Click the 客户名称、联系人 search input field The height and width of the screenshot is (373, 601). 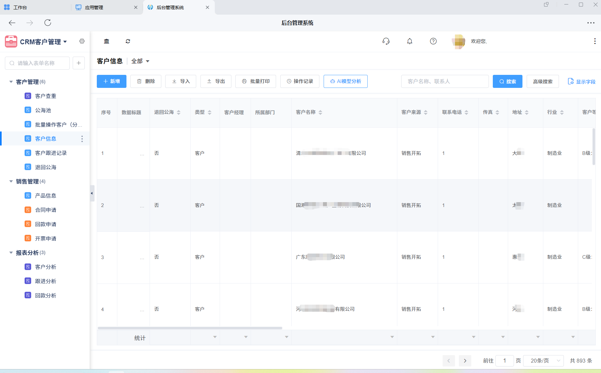point(445,81)
